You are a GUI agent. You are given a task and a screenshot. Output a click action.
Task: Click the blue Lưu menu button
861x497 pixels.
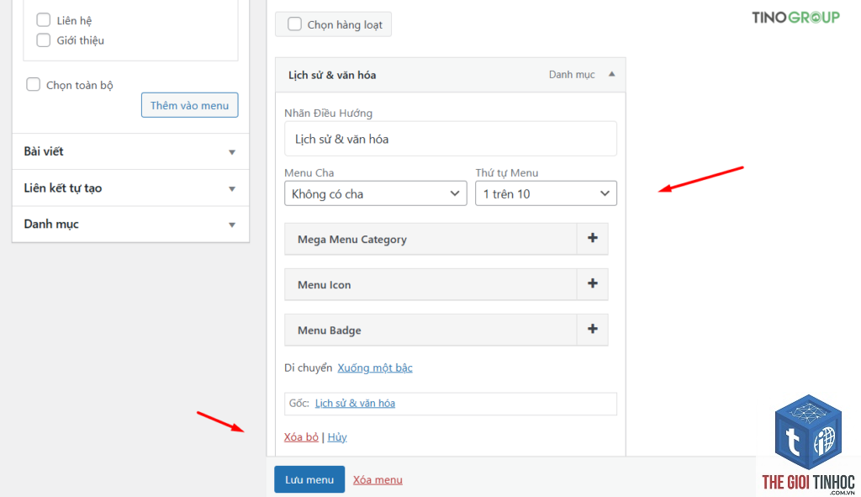(309, 479)
